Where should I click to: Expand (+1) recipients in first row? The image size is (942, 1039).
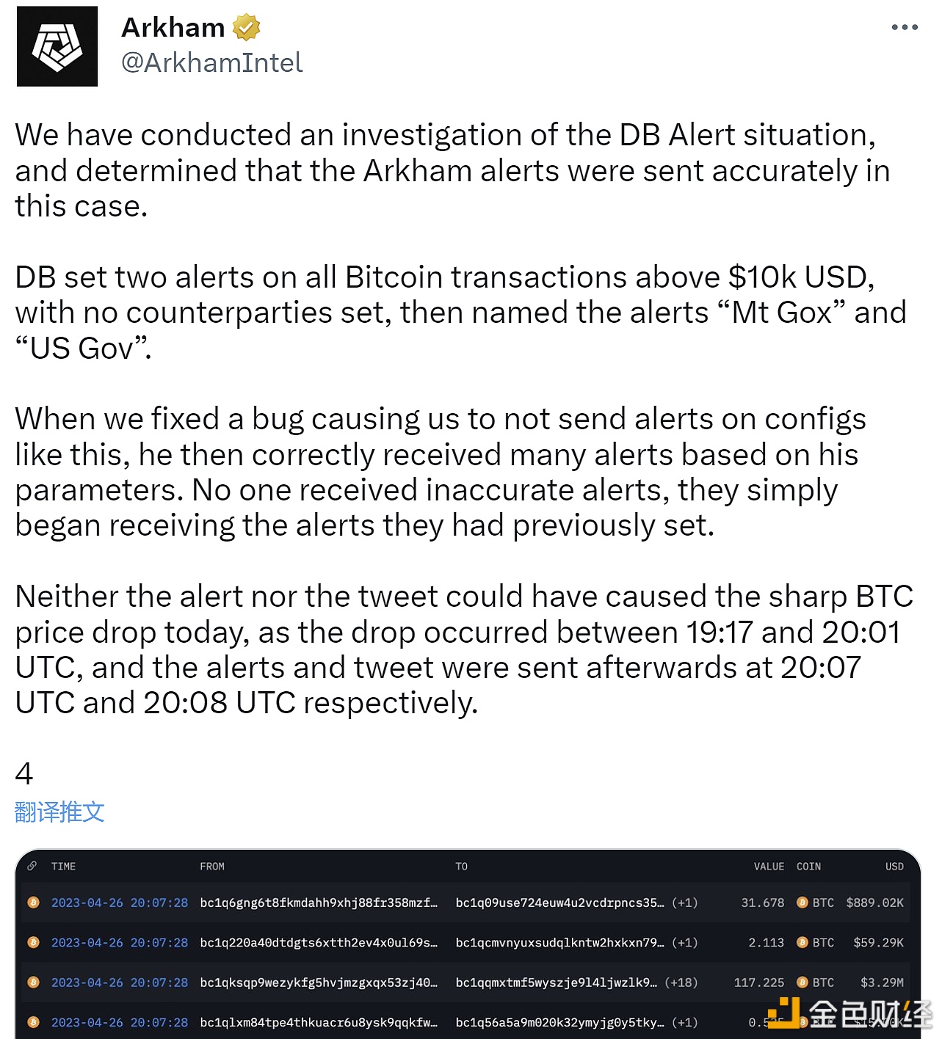(x=684, y=903)
